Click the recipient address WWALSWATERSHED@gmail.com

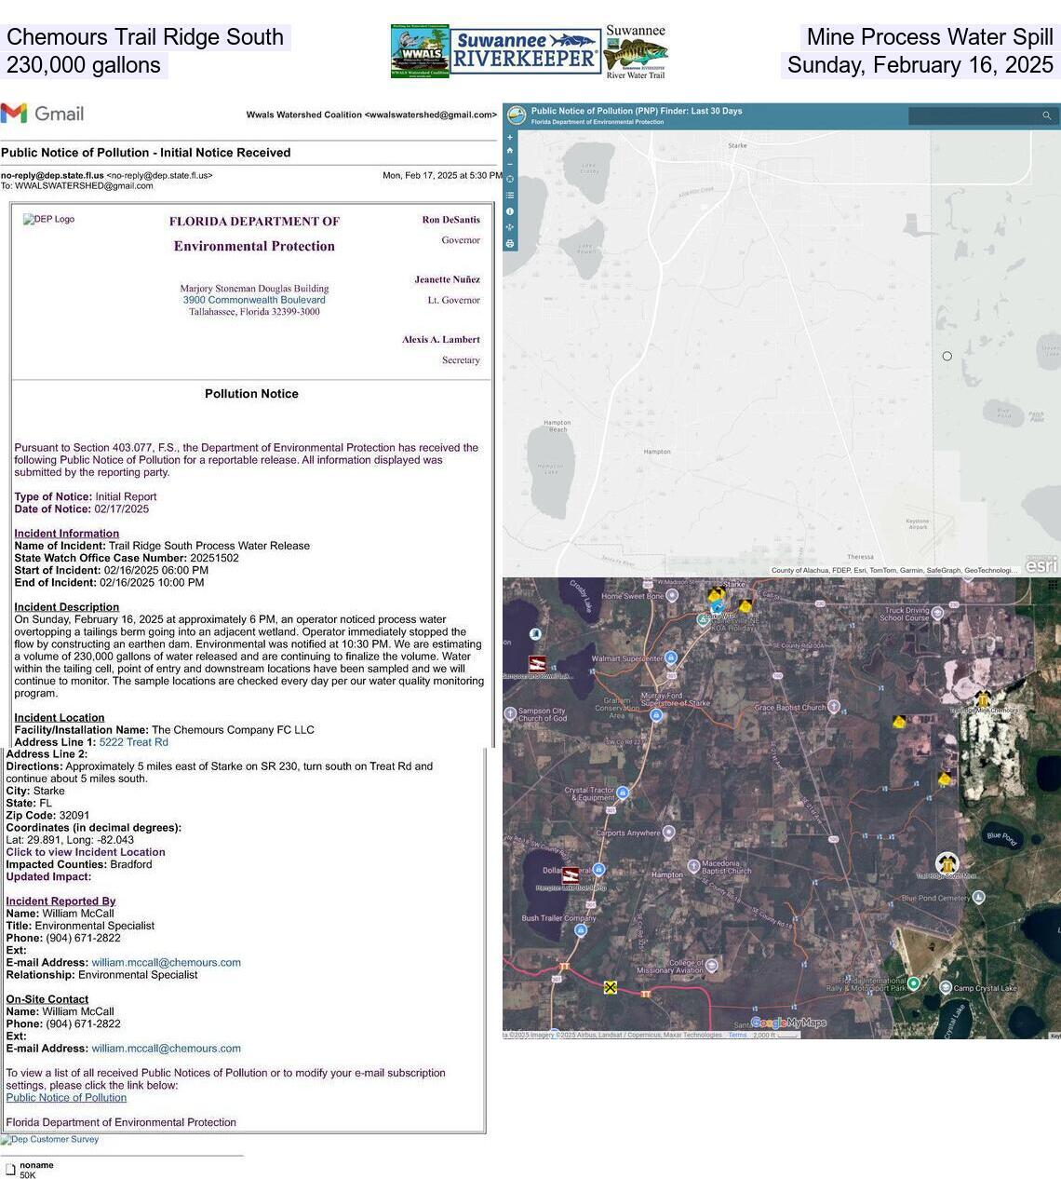tap(84, 185)
